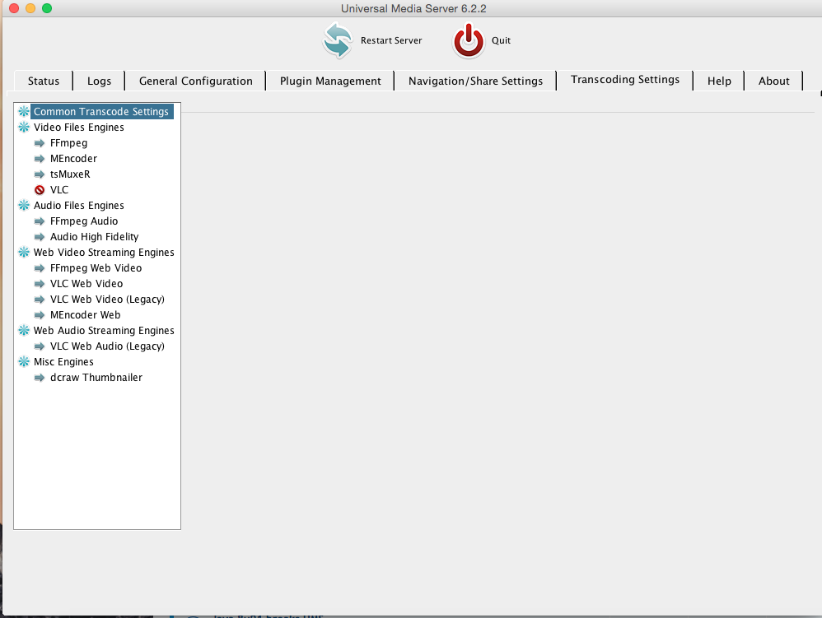
Task: Switch to the Logs tab
Action: [99, 81]
